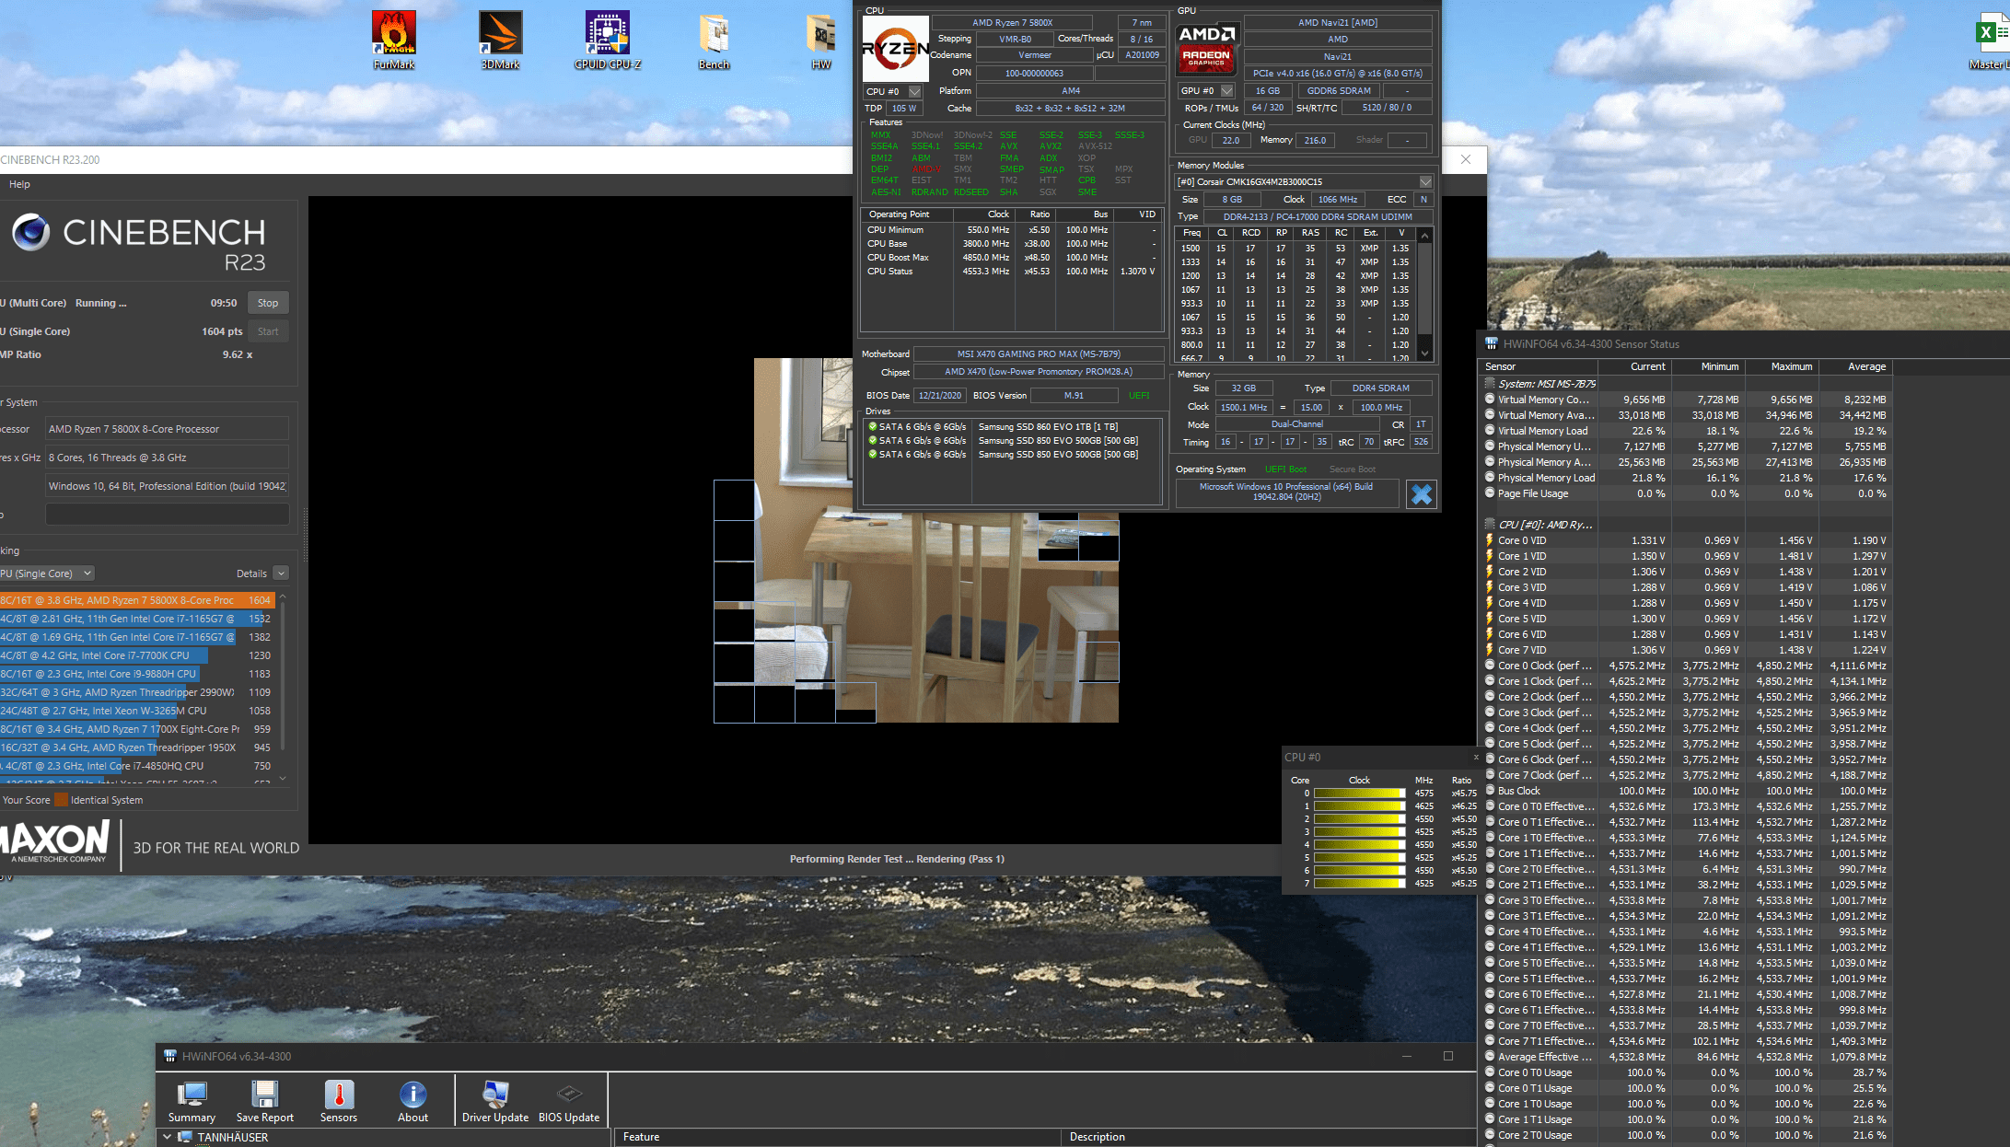
Task: Open the CPU (Single Core) ranking dropdown
Action: click(47, 573)
